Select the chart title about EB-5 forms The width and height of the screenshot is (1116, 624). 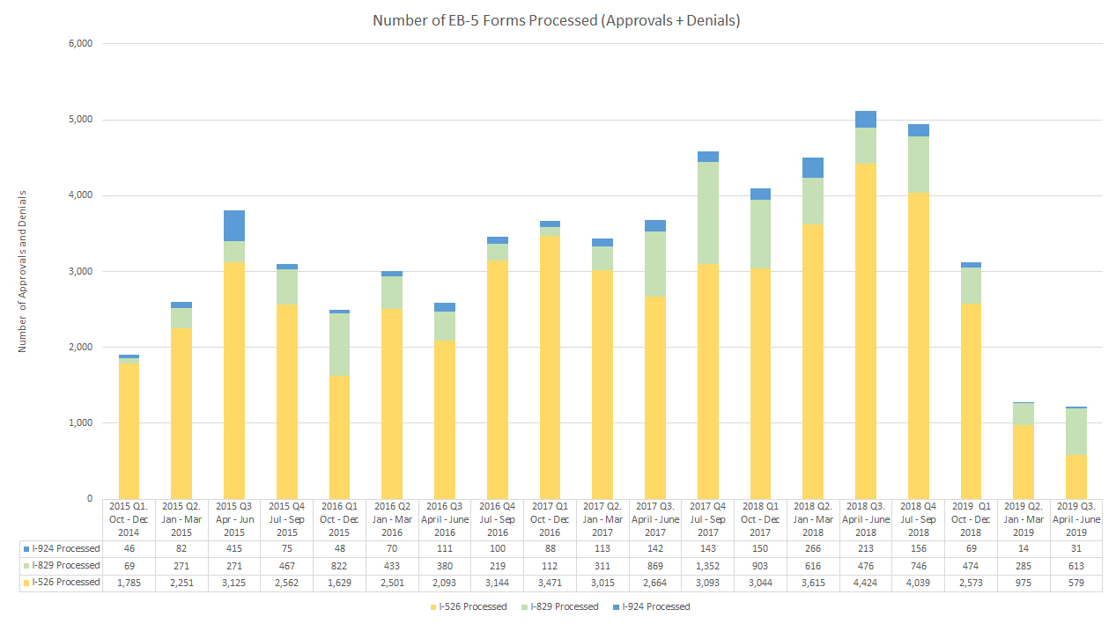pos(556,20)
